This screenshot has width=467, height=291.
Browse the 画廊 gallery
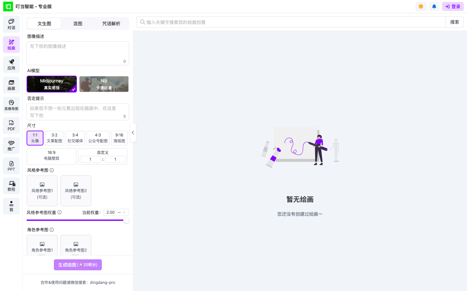[x=11, y=85]
